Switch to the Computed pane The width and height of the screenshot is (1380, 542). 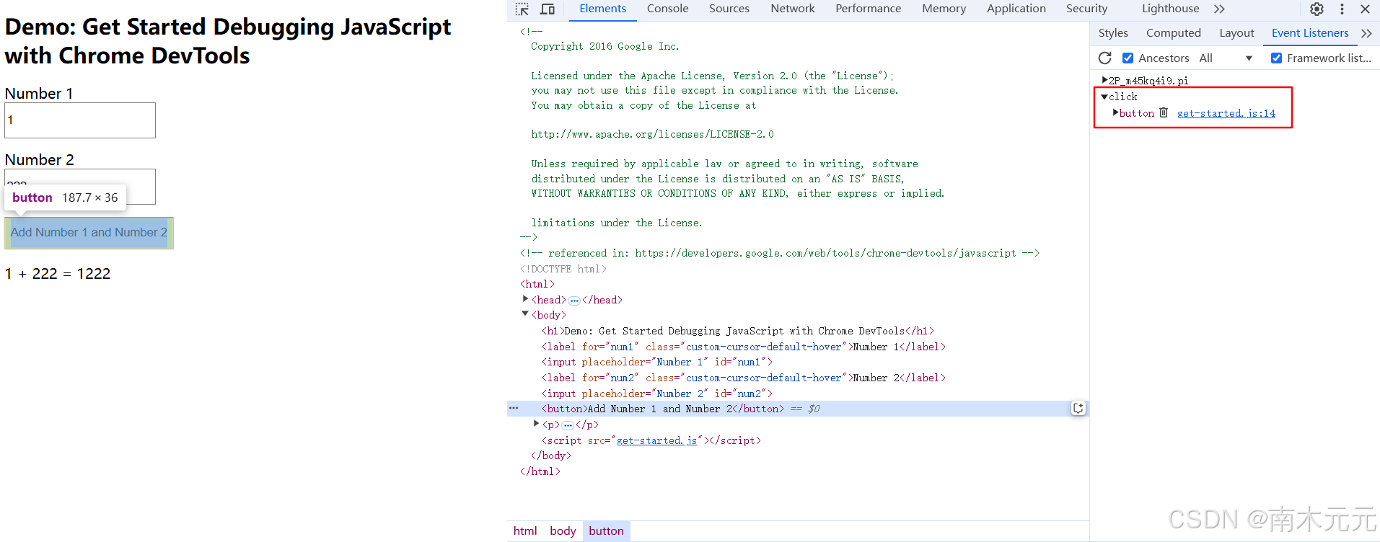[1174, 33]
